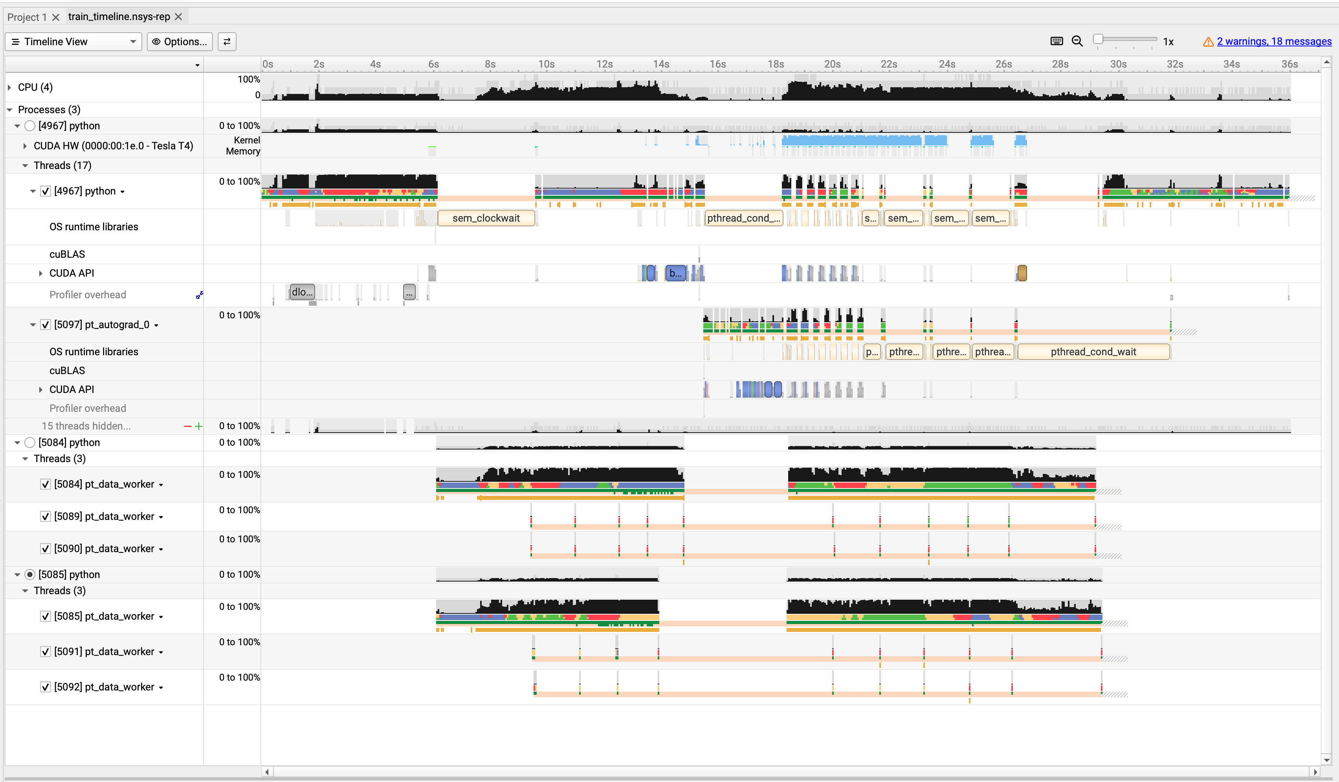The width and height of the screenshot is (1339, 782).
Task: Expand CUDA API under [4967] python thread
Action: [x=40, y=273]
